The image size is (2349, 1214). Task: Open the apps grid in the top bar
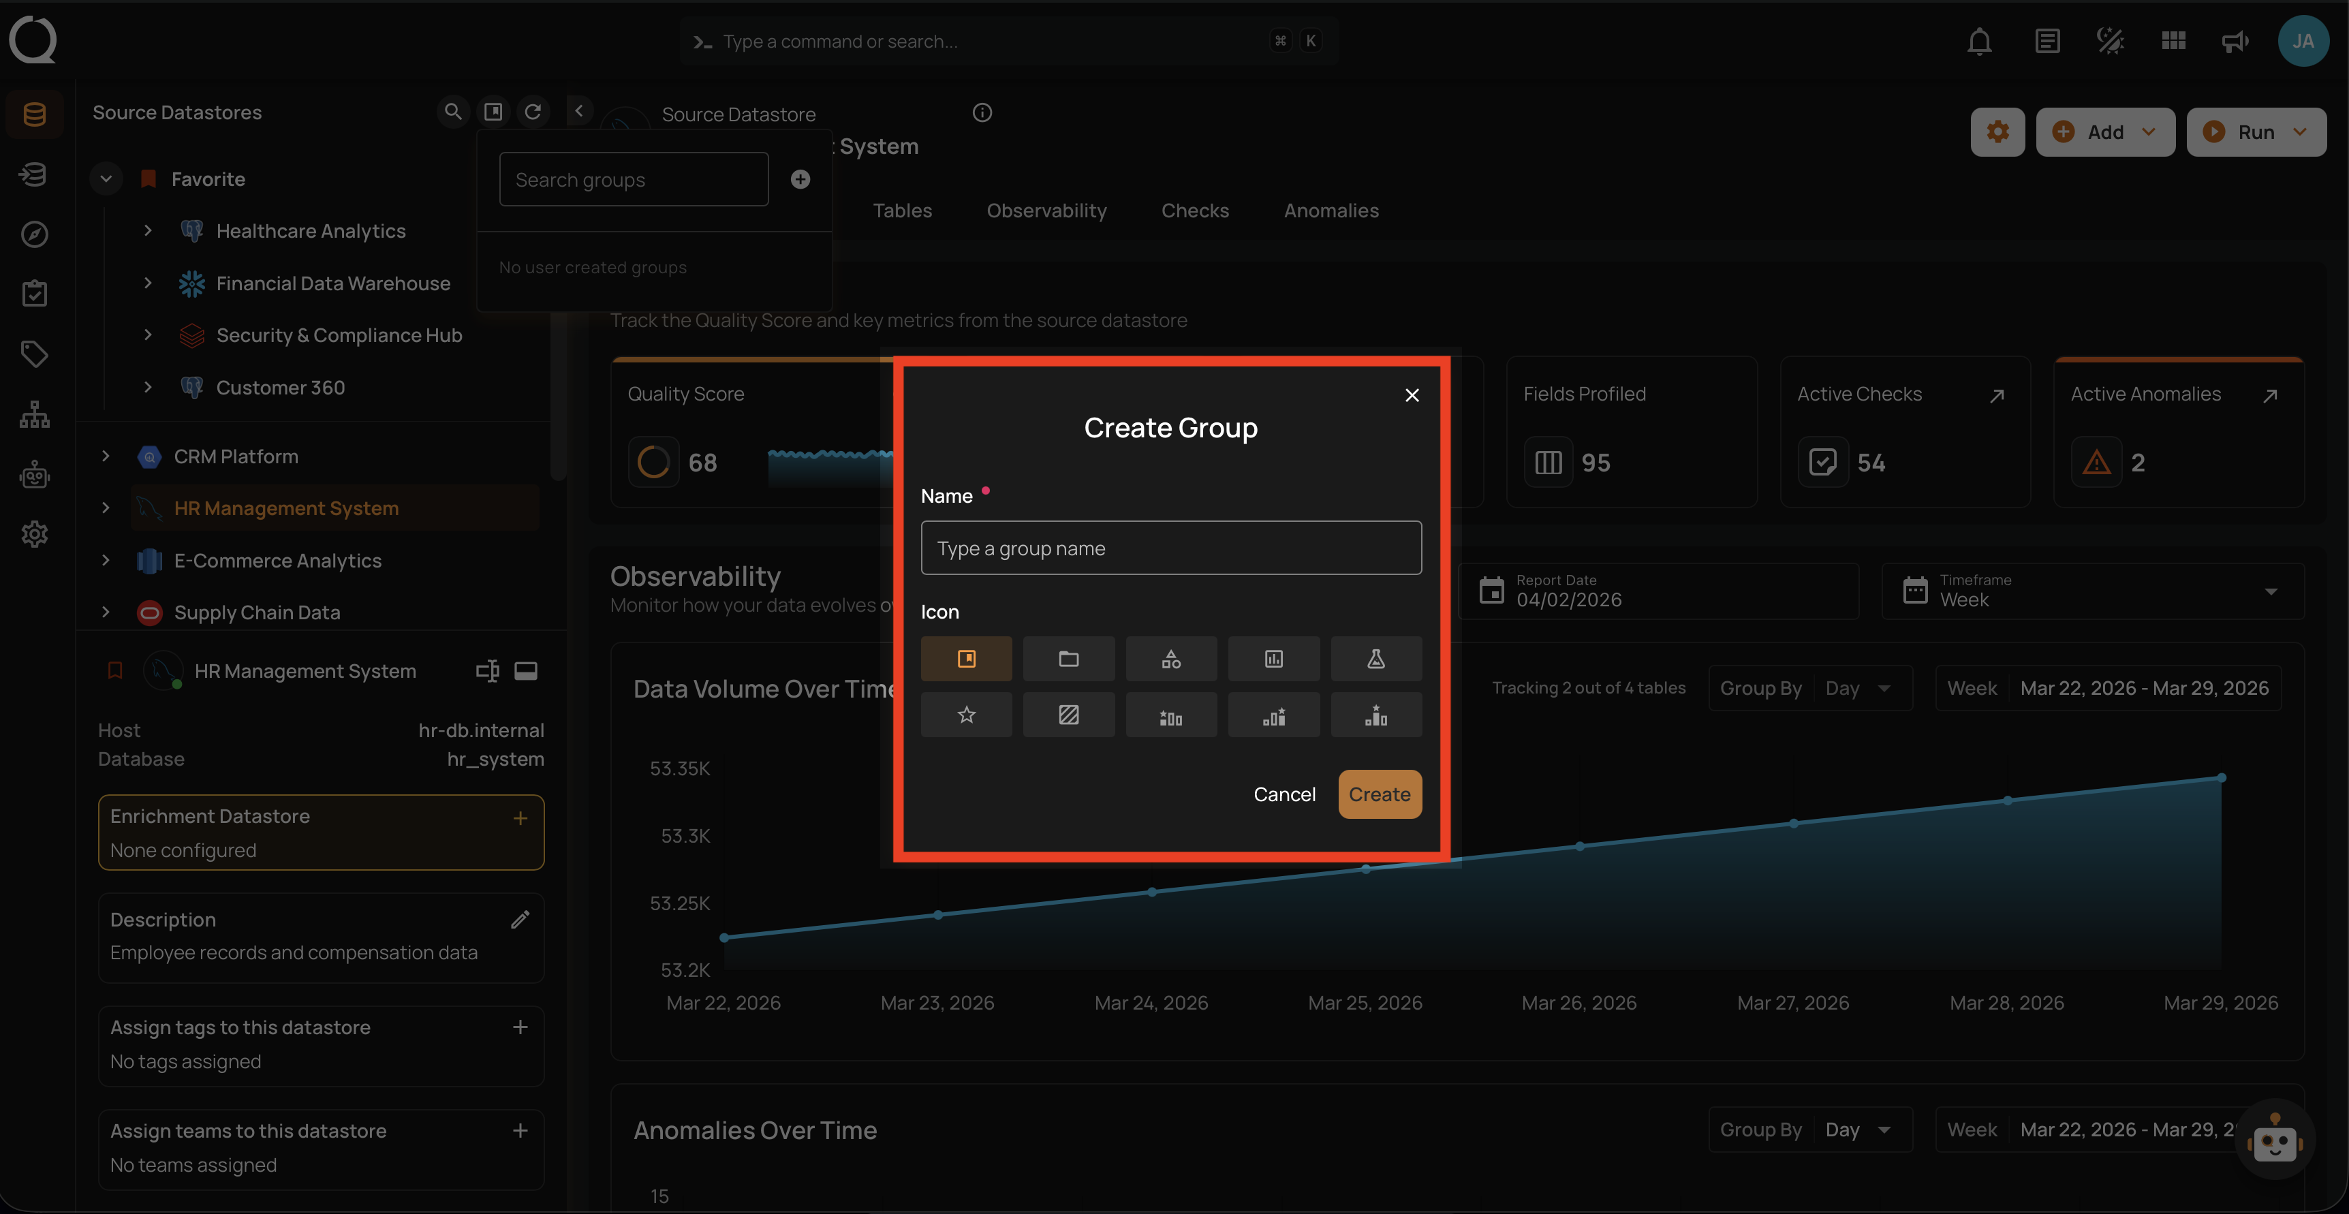pos(2173,40)
